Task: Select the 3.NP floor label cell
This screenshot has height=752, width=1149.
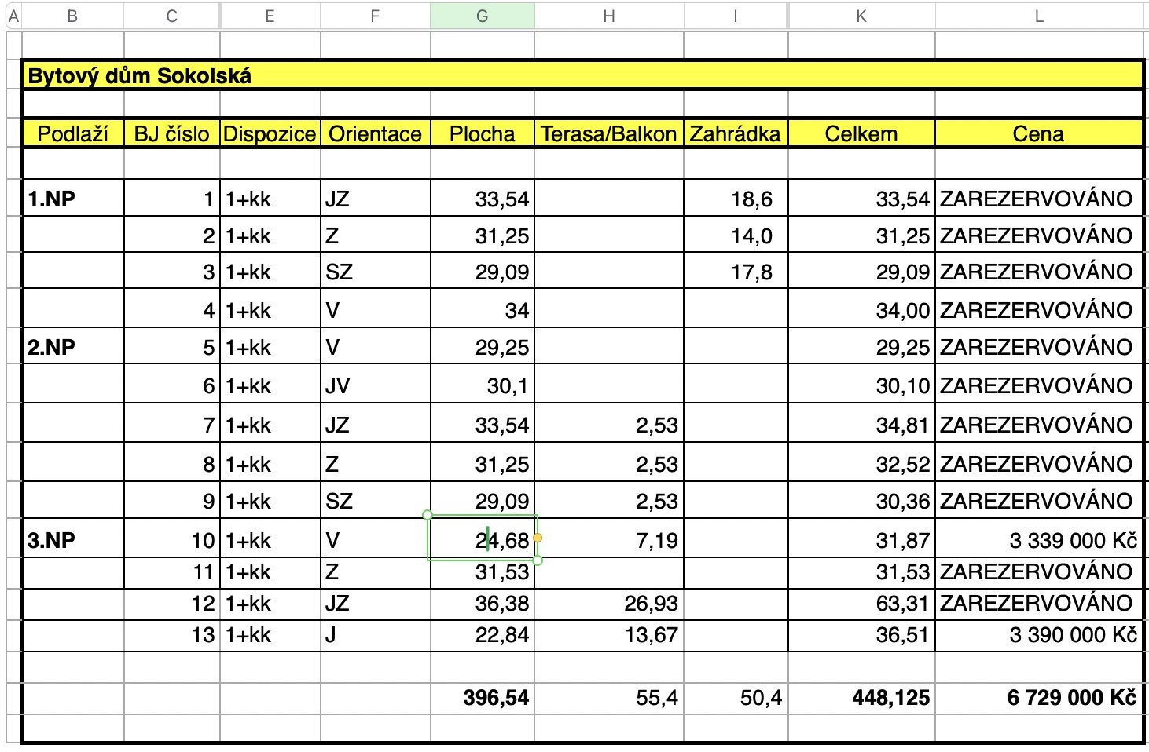Action: (52, 541)
